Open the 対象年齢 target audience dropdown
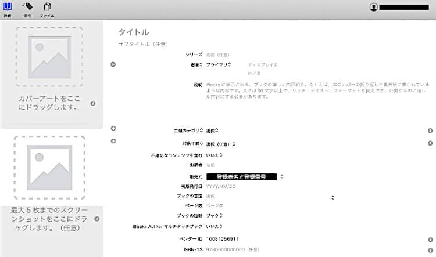The height and width of the screenshot is (257, 436). [x=192, y=143]
